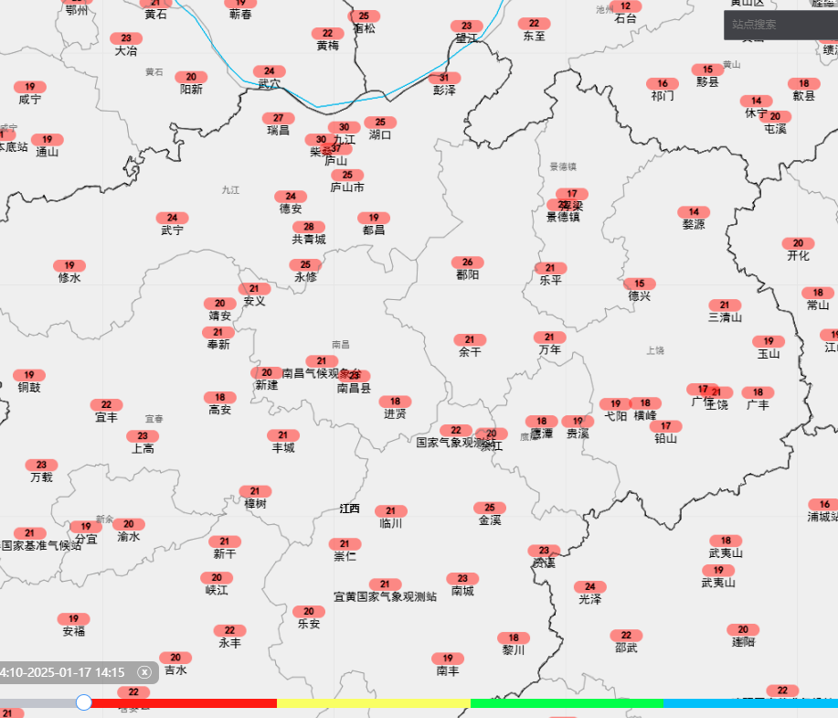This screenshot has width=838, height=718.
Task: Open the 光泽 station marker showing 24
Action: (x=590, y=587)
